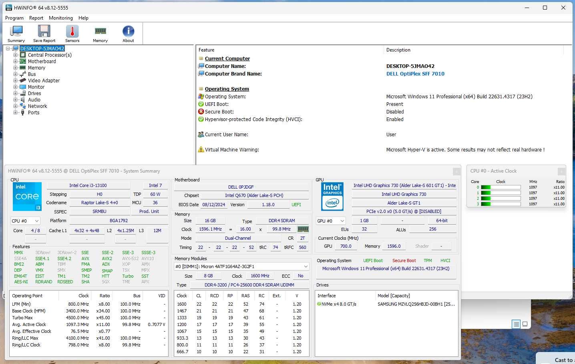Select the Turbo Max operating point row
The width and height of the screenshot is (575, 364).
(x=88, y=318)
